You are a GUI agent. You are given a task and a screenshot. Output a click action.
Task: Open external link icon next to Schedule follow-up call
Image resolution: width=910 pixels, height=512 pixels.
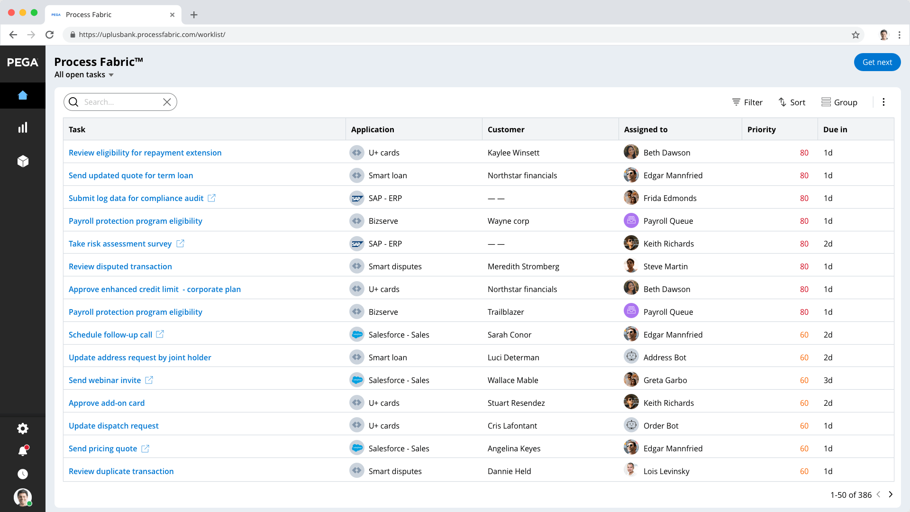(160, 334)
